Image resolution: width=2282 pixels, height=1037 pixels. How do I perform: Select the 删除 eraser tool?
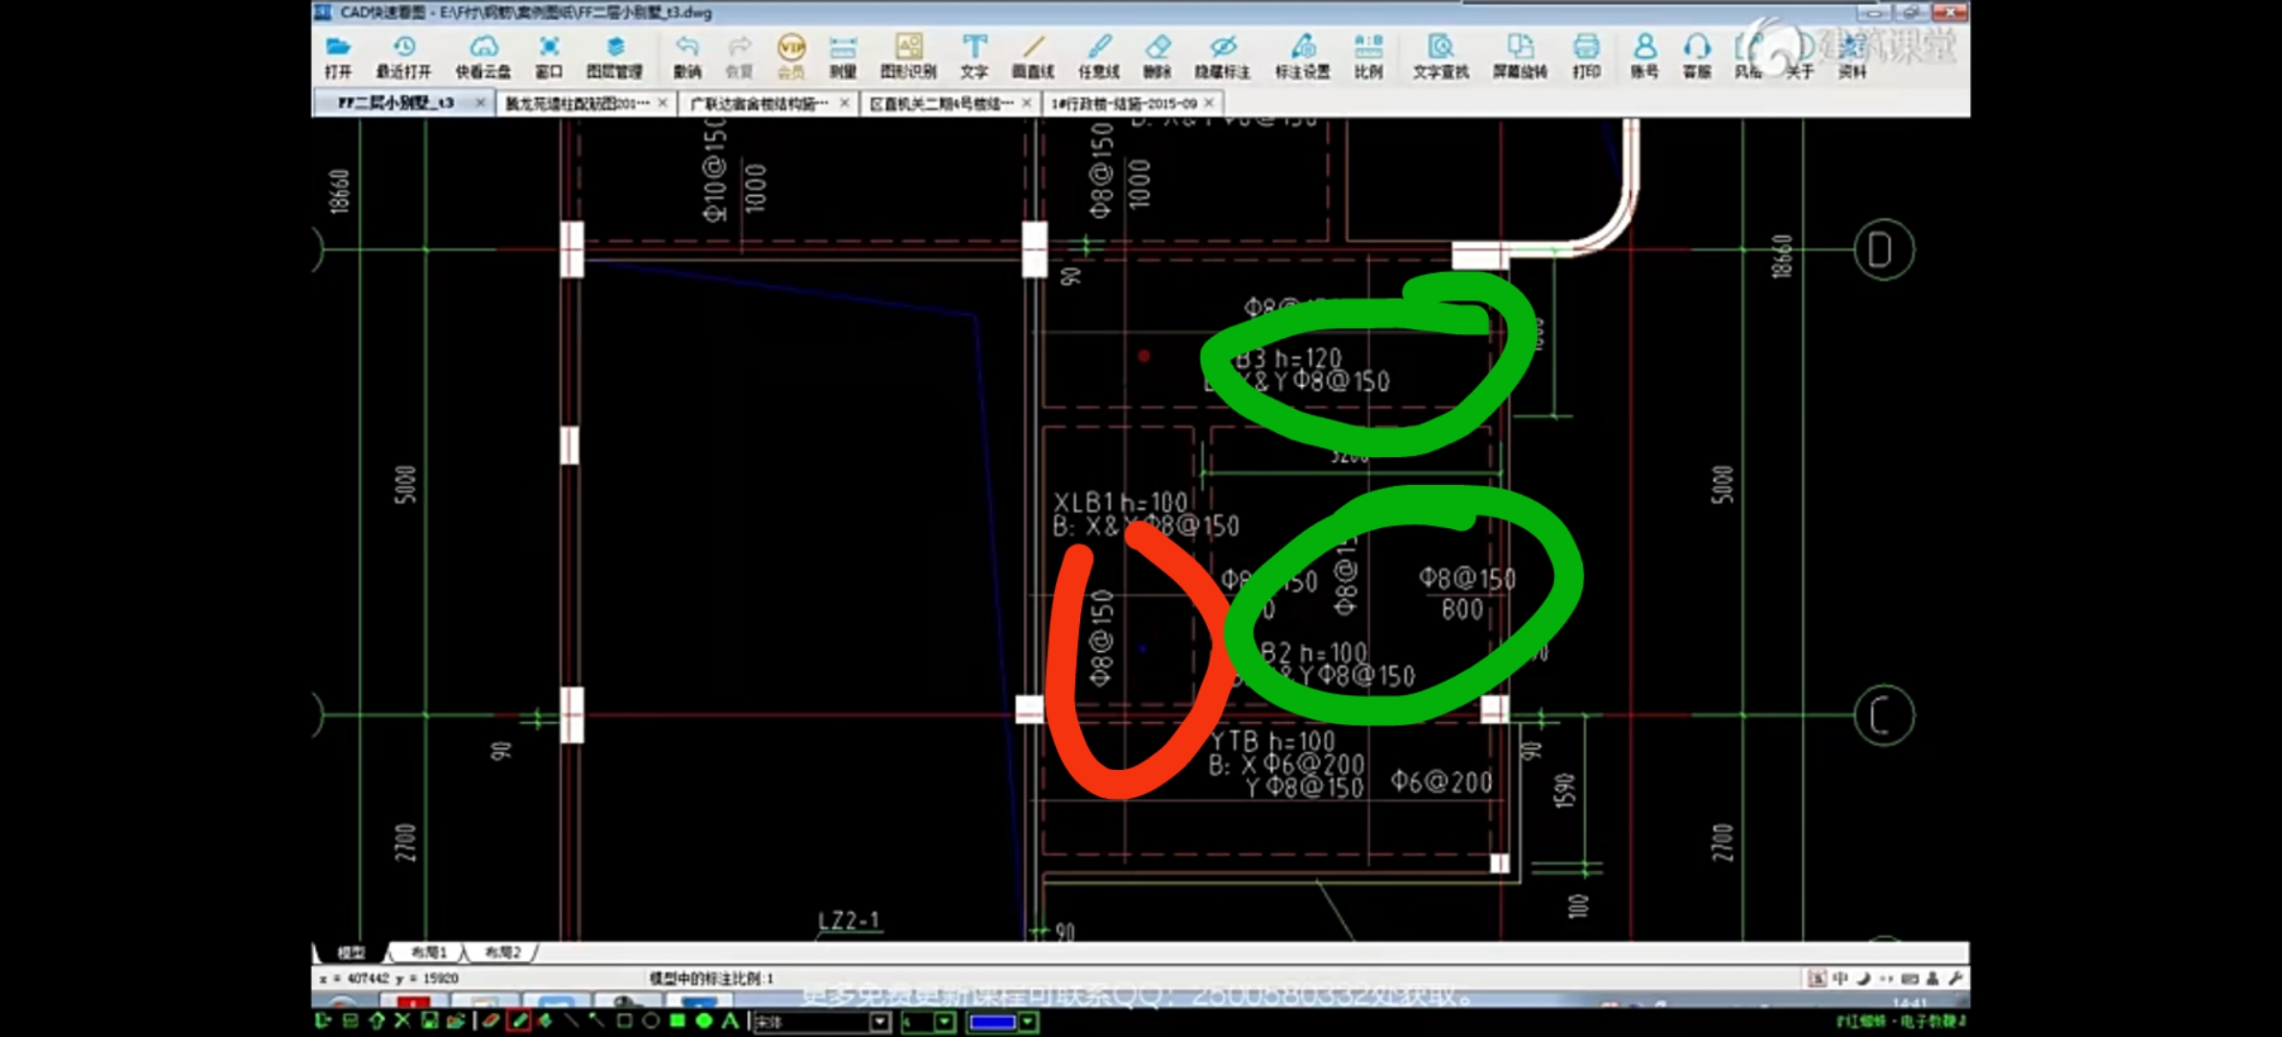(1158, 57)
